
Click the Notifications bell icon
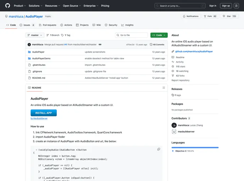184,16
